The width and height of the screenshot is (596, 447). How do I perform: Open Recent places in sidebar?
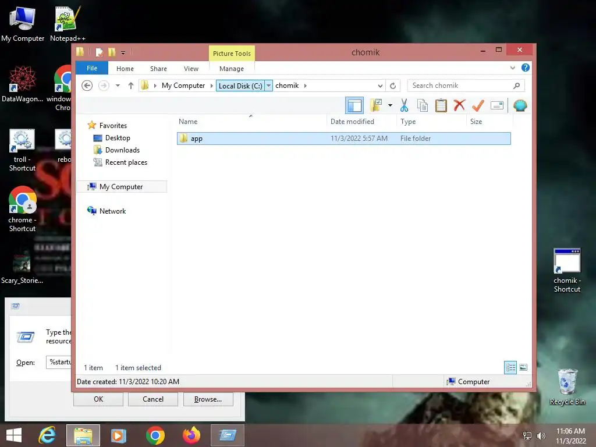tap(126, 162)
